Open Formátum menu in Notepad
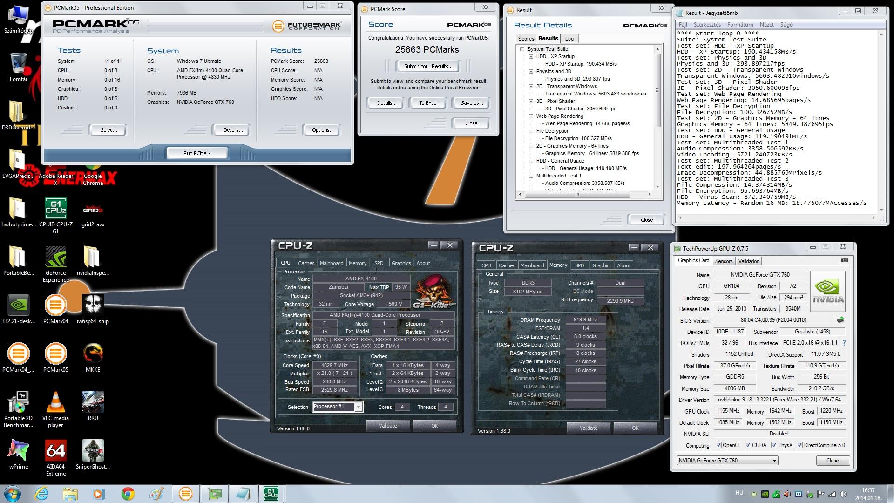 click(740, 25)
